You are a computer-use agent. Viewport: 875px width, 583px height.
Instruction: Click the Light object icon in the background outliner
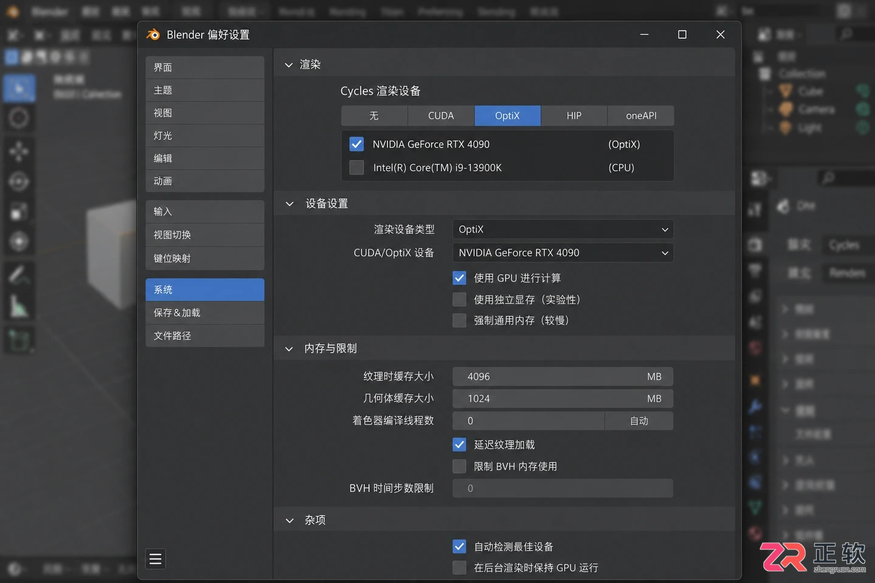786,128
